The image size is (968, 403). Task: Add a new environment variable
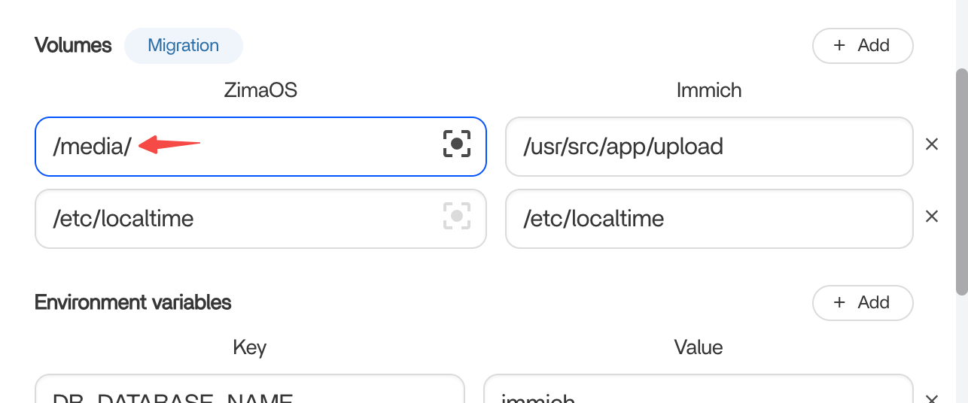pyautogui.click(x=863, y=303)
